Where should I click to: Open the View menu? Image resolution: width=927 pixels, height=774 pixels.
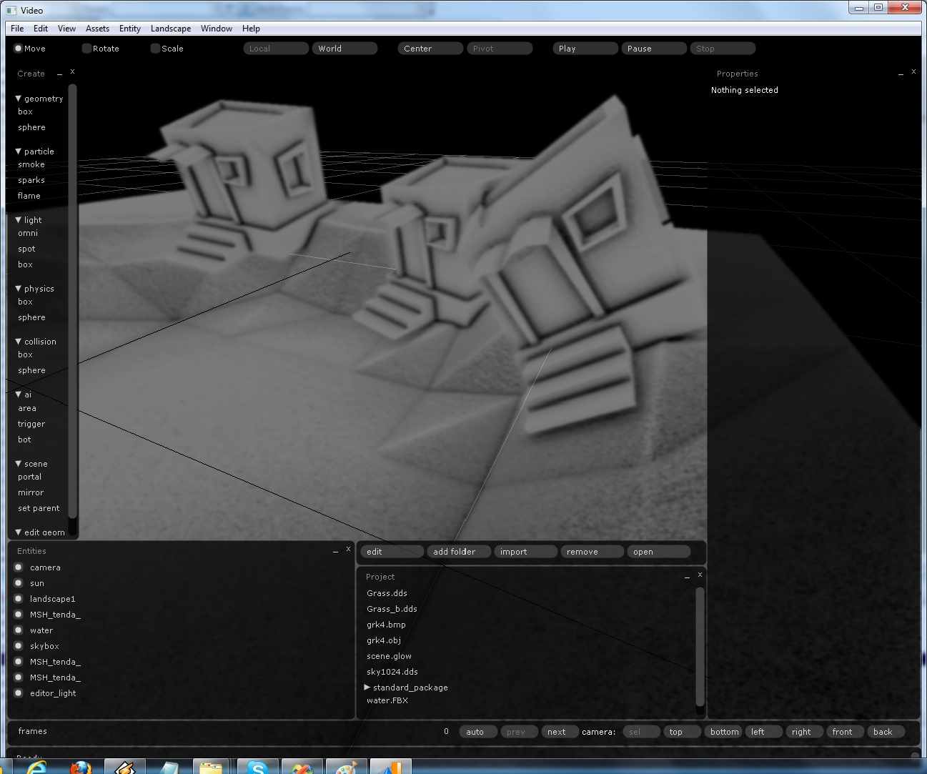(x=66, y=29)
